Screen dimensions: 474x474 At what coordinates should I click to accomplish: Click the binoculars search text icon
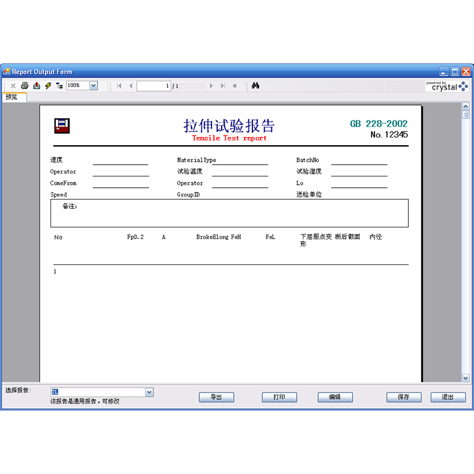coord(255,86)
